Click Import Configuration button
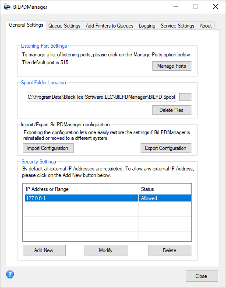The height and width of the screenshot is (288, 226). click(x=48, y=148)
